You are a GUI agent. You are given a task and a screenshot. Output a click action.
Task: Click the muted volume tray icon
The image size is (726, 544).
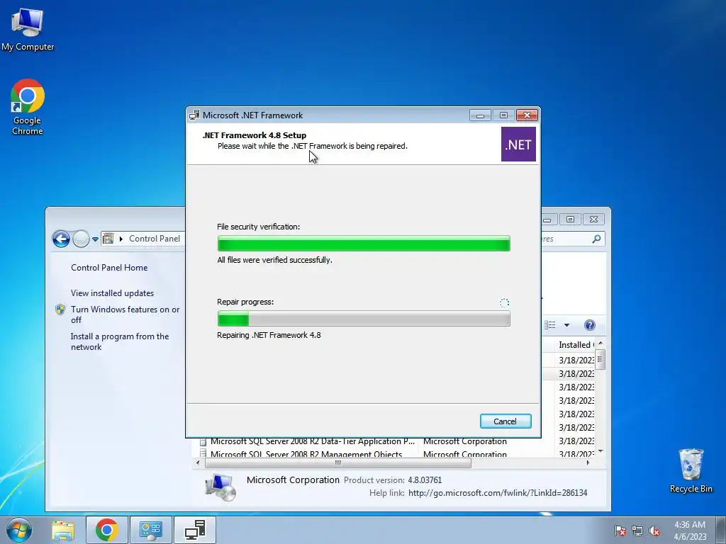[x=654, y=531]
